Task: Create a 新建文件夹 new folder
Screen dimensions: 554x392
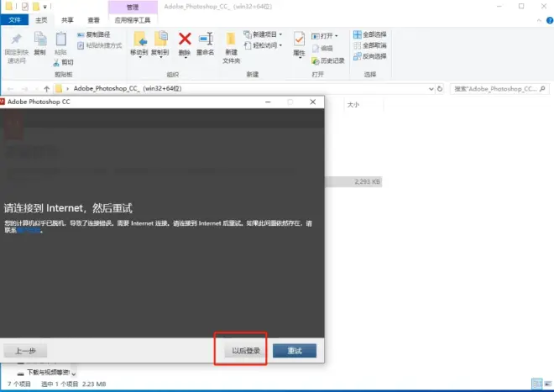Action: point(231,48)
